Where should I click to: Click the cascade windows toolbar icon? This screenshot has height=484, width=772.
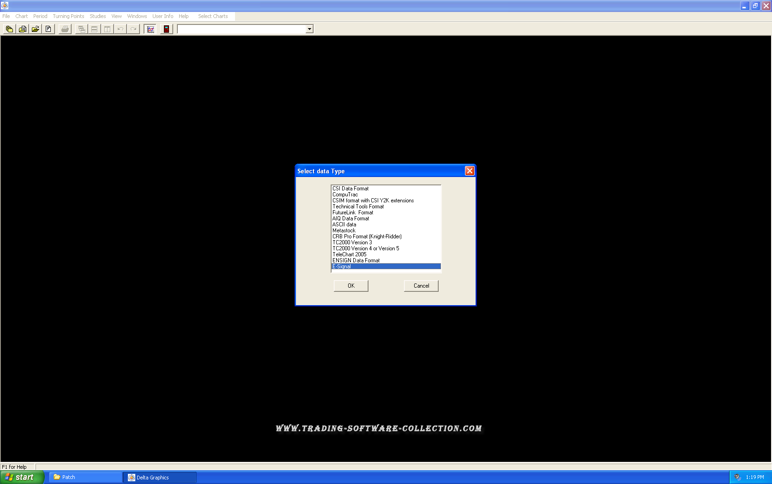click(x=81, y=29)
